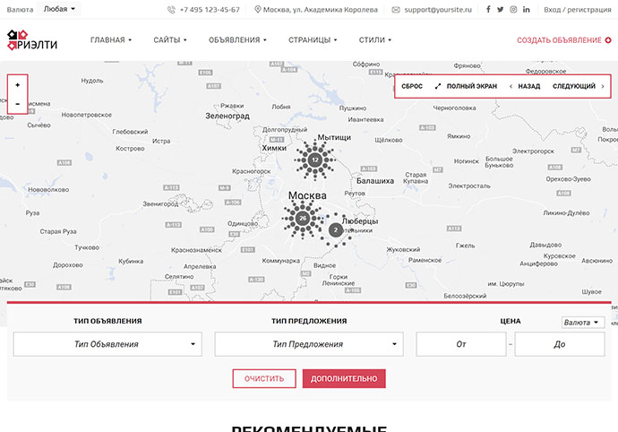The height and width of the screenshot is (432, 618).
Task: Zoom in the map with plus button
Action: click(17, 84)
